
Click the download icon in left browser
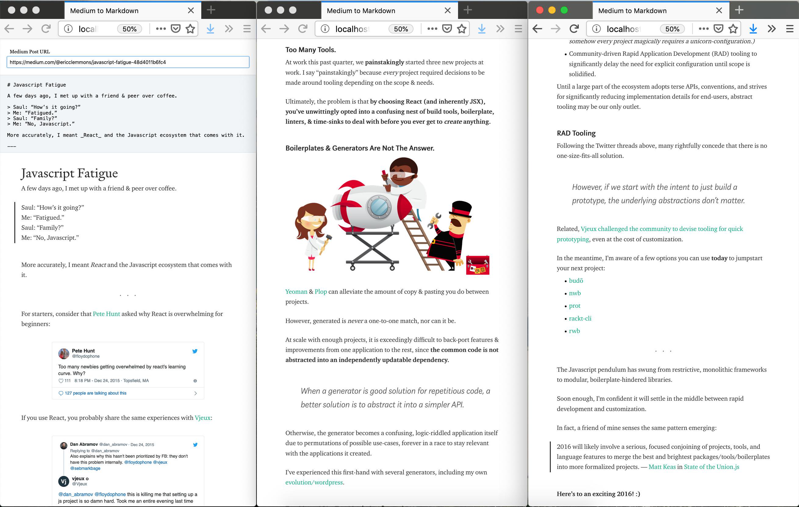pos(211,29)
